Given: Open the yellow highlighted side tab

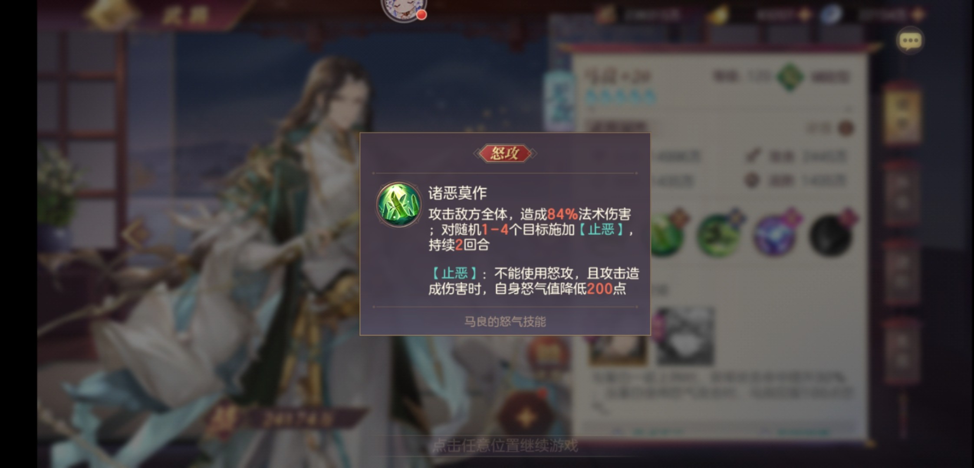Looking at the screenshot, I should 903,114.
